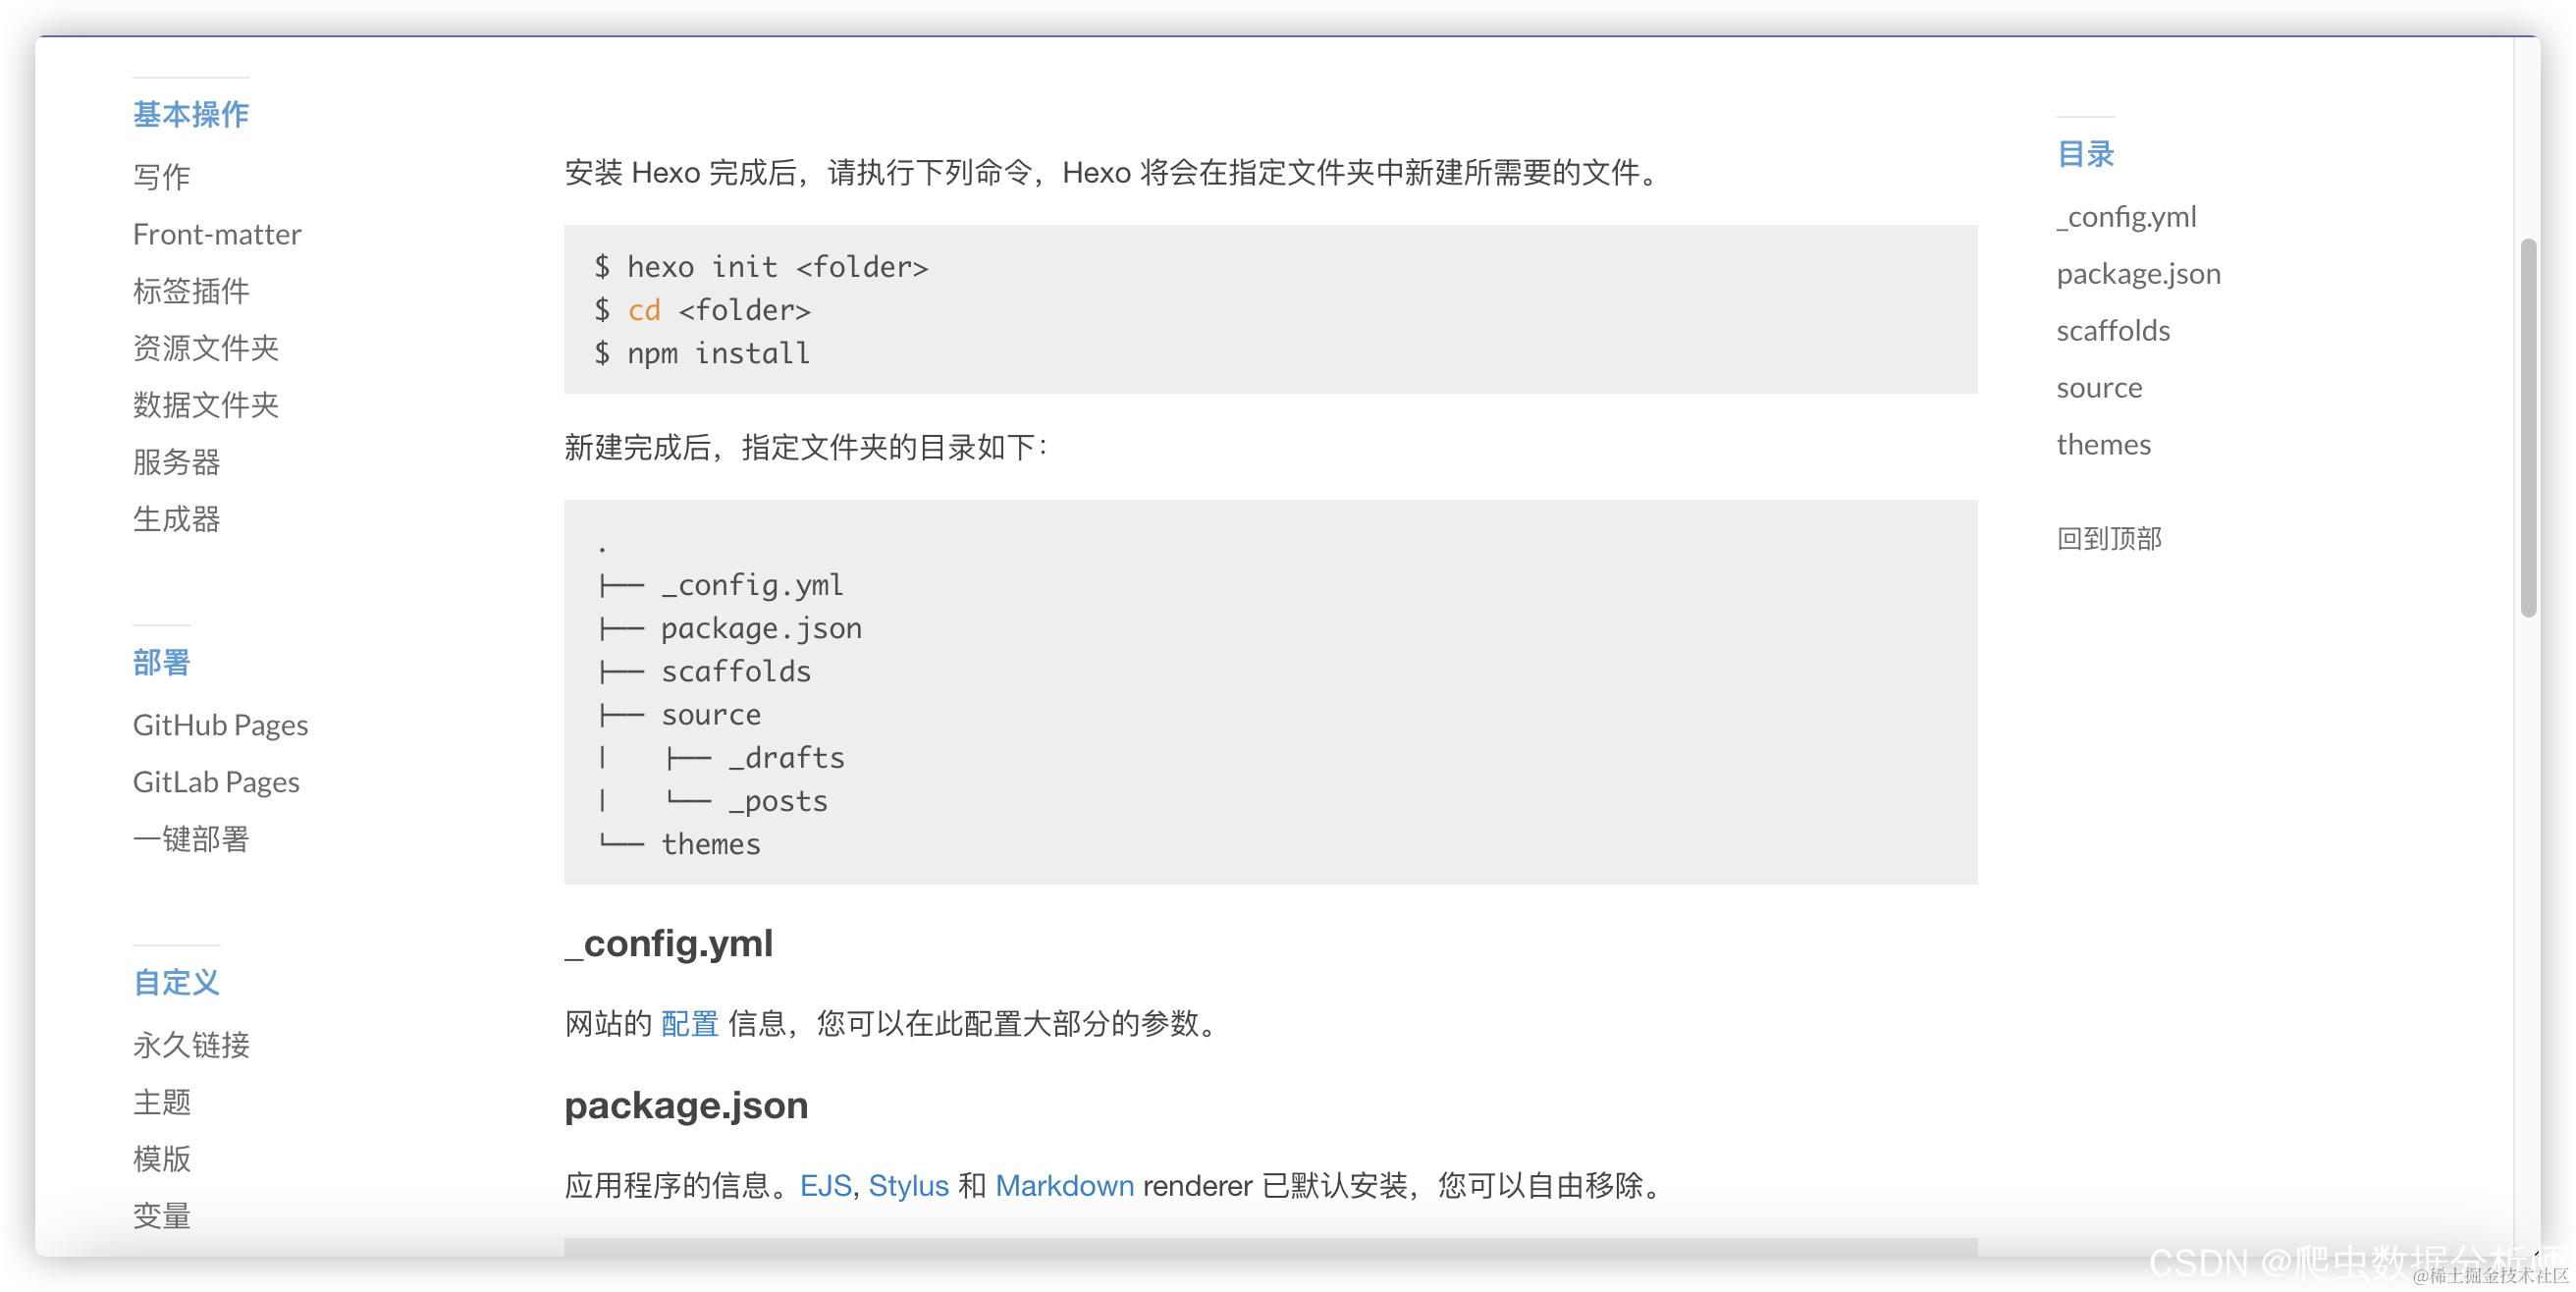The width and height of the screenshot is (2576, 1292).
Task: Open the 写作 sidebar page
Action: [161, 177]
